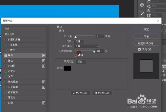The width and height of the screenshot is (166, 112).
Task: Click the 确定 button
Action: tap(146, 29)
